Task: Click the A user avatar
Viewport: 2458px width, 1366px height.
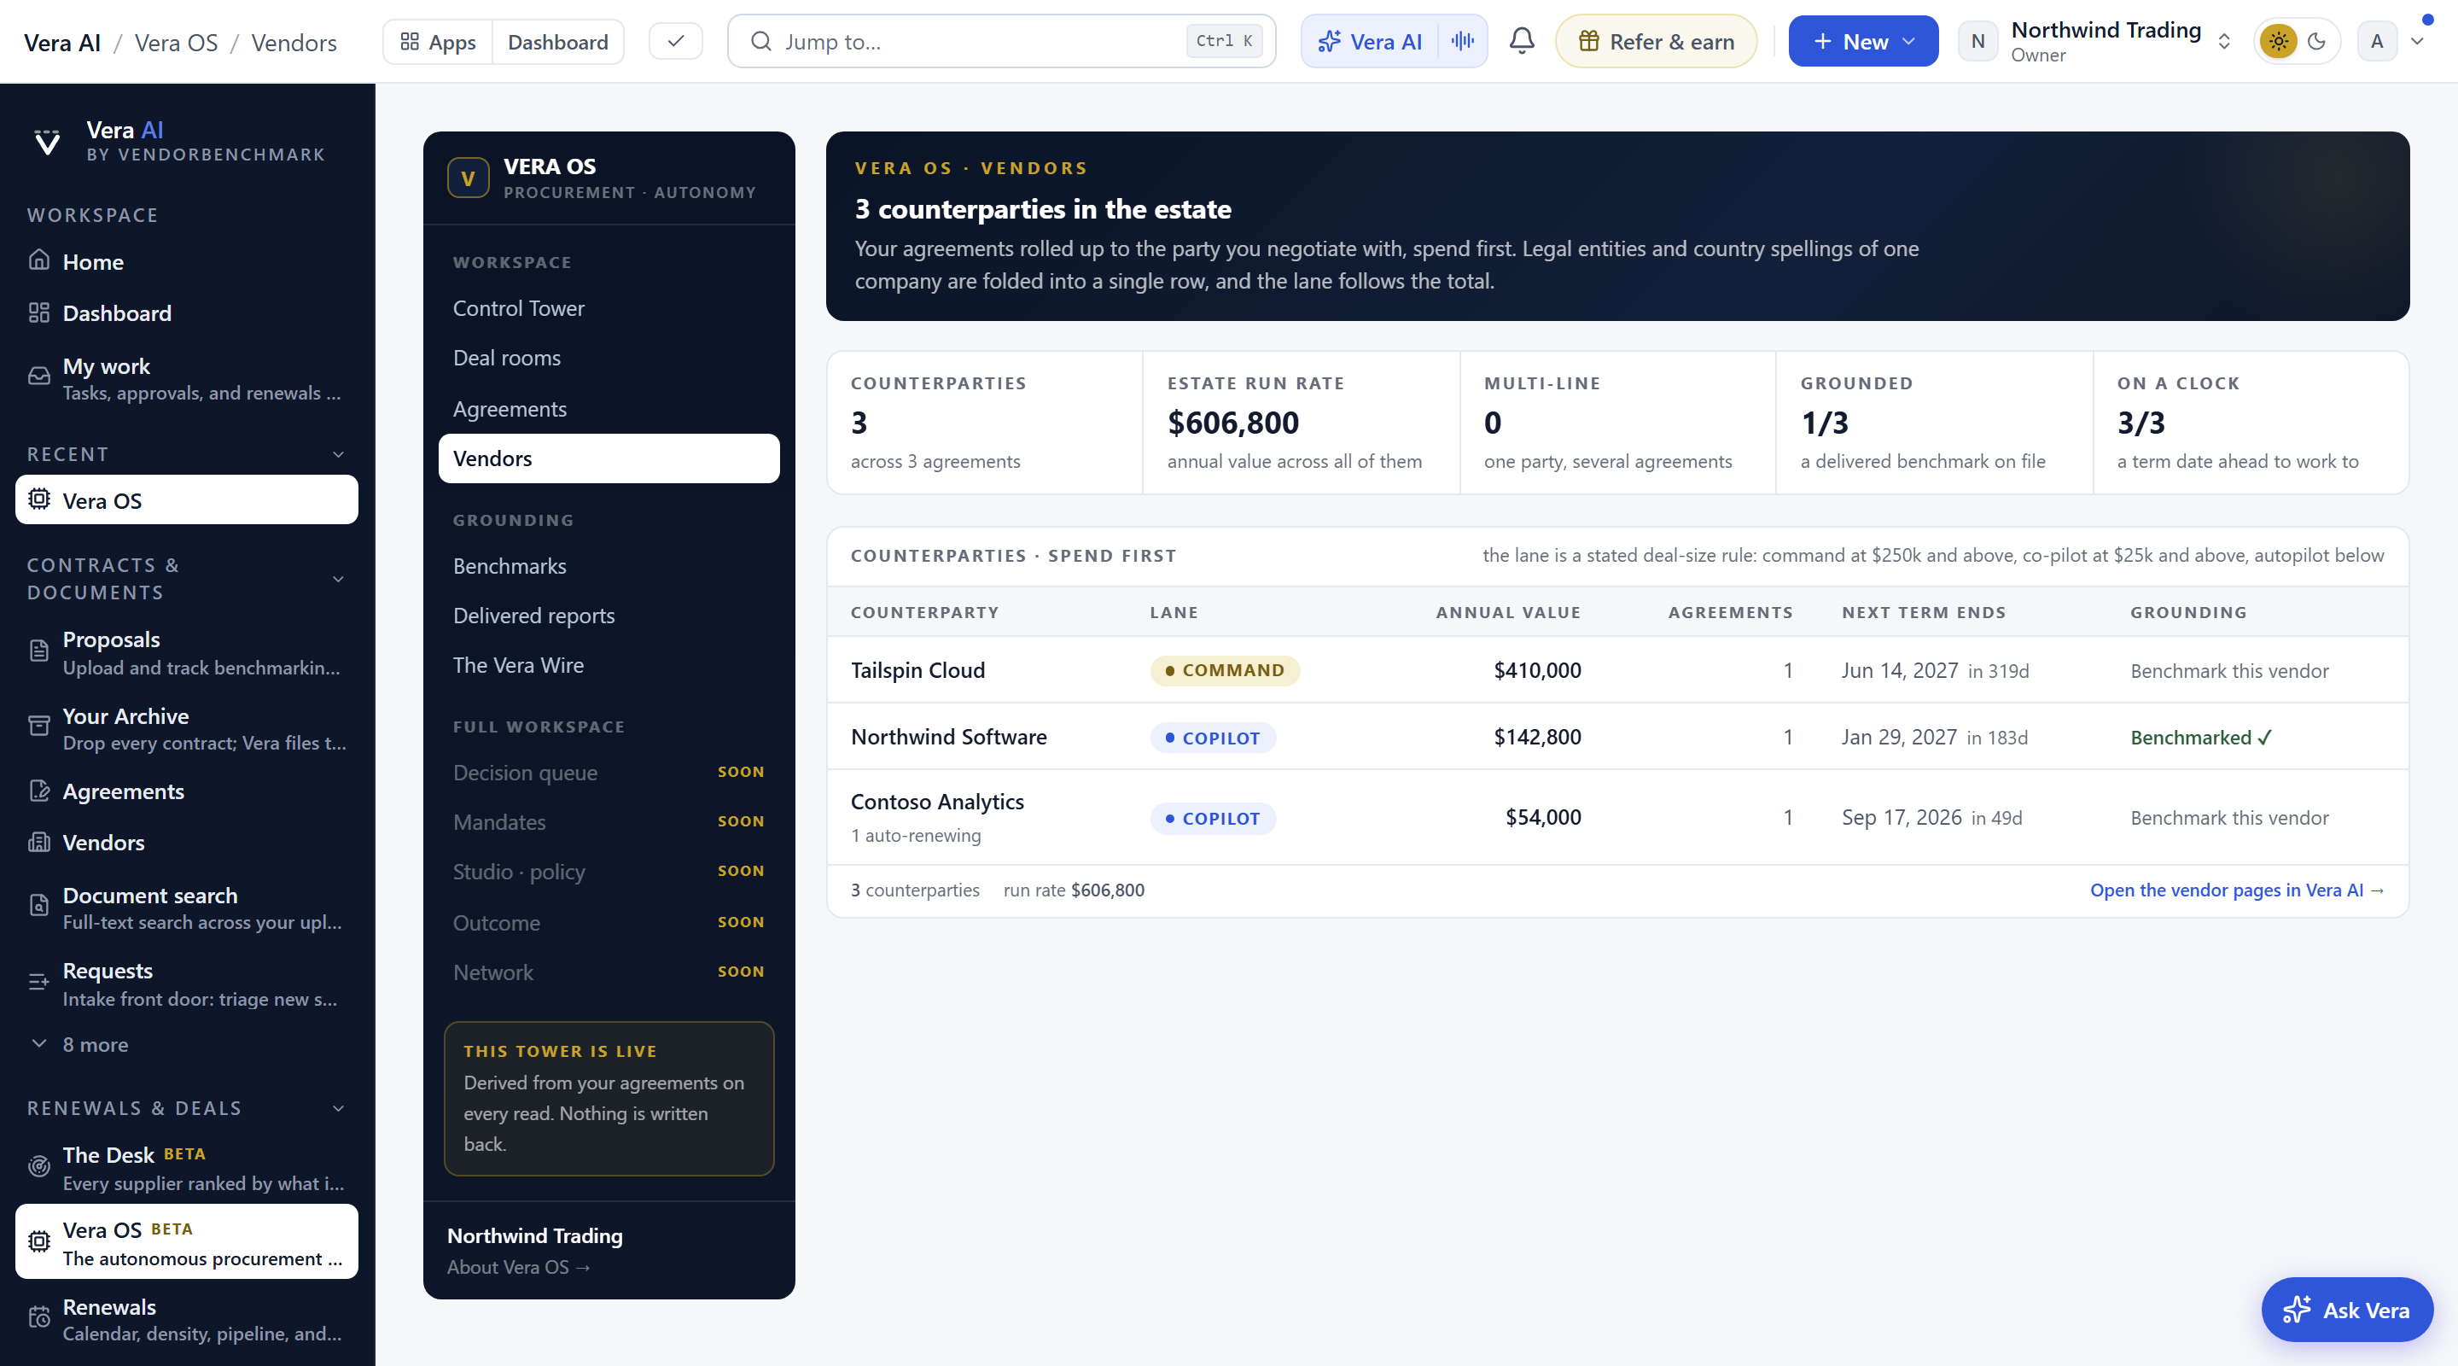Action: (x=2377, y=41)
